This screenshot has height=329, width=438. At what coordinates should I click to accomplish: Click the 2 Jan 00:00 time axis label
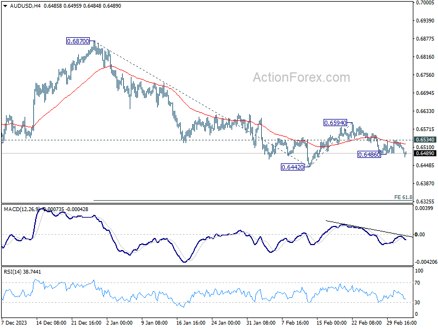pos(119,323)
